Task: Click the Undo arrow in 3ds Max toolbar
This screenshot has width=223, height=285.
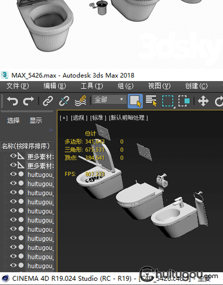Action: (12, 101)
